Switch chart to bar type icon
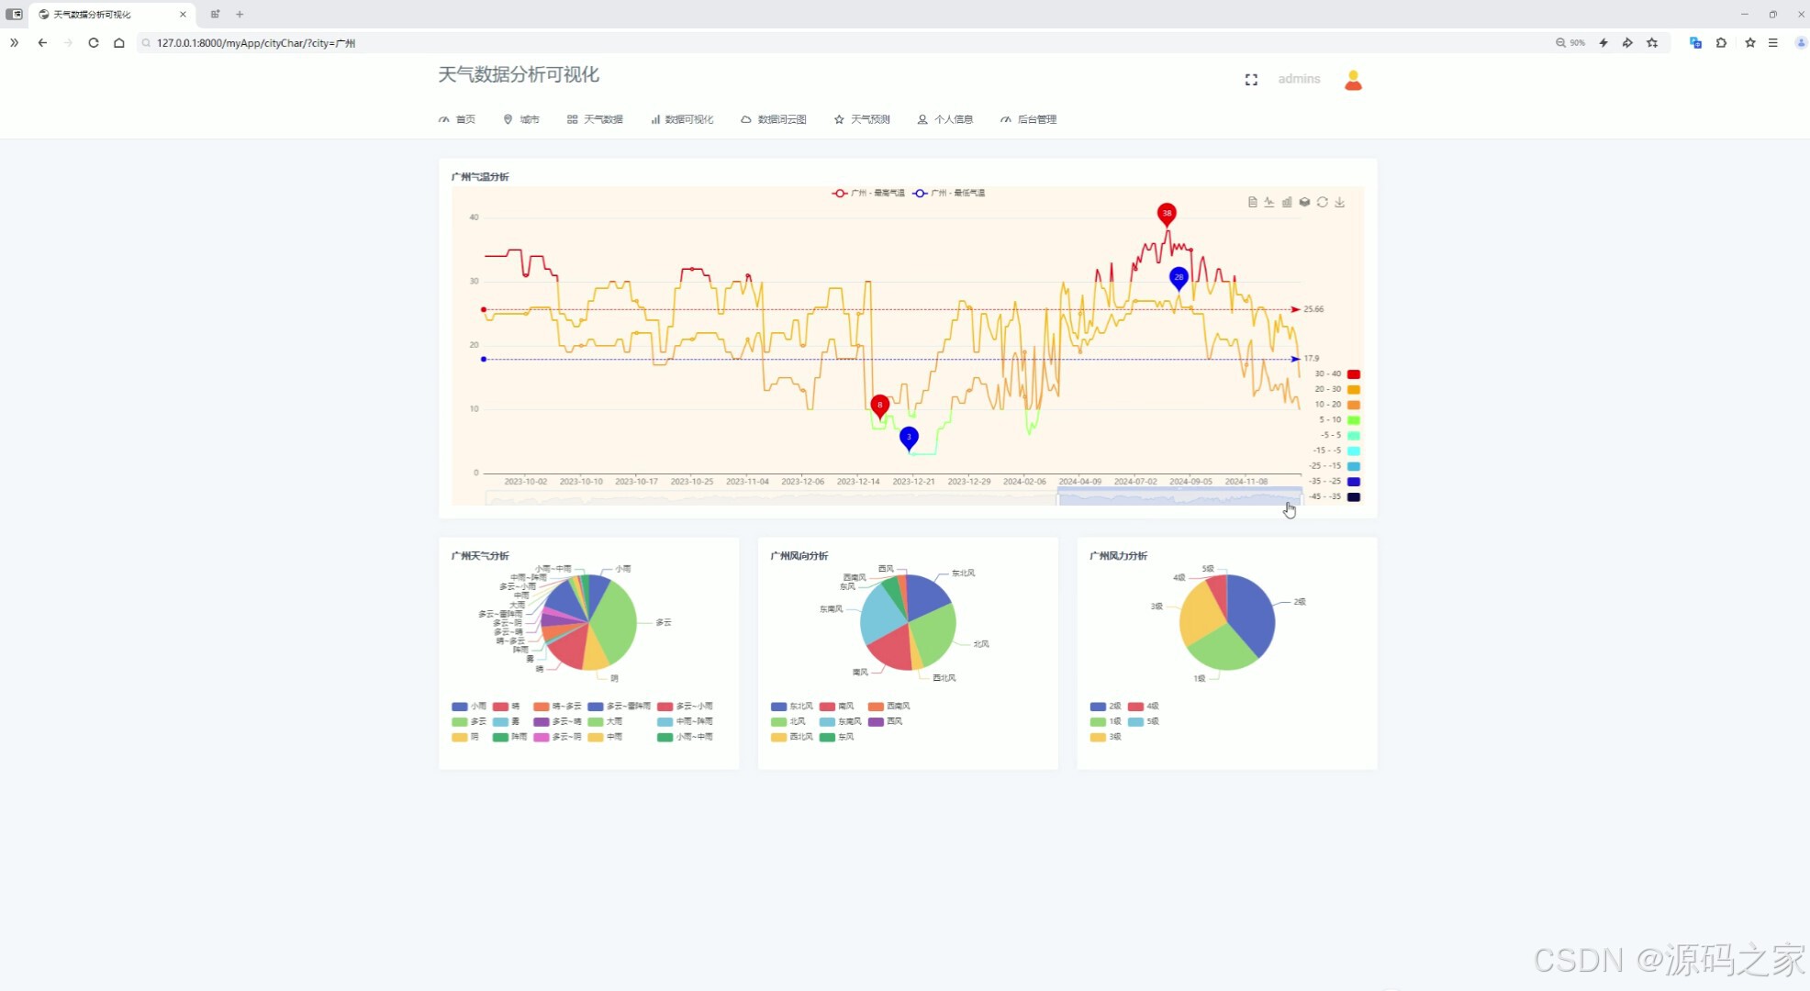 (1287, 202)
